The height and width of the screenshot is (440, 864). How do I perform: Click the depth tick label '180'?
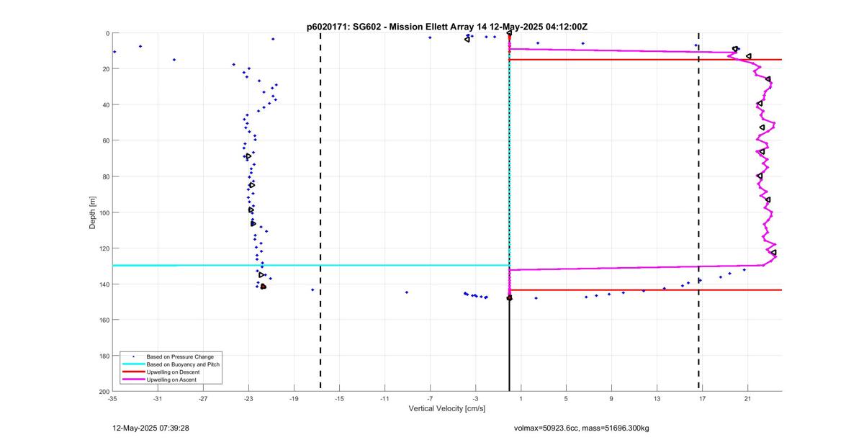coord(103,356)
